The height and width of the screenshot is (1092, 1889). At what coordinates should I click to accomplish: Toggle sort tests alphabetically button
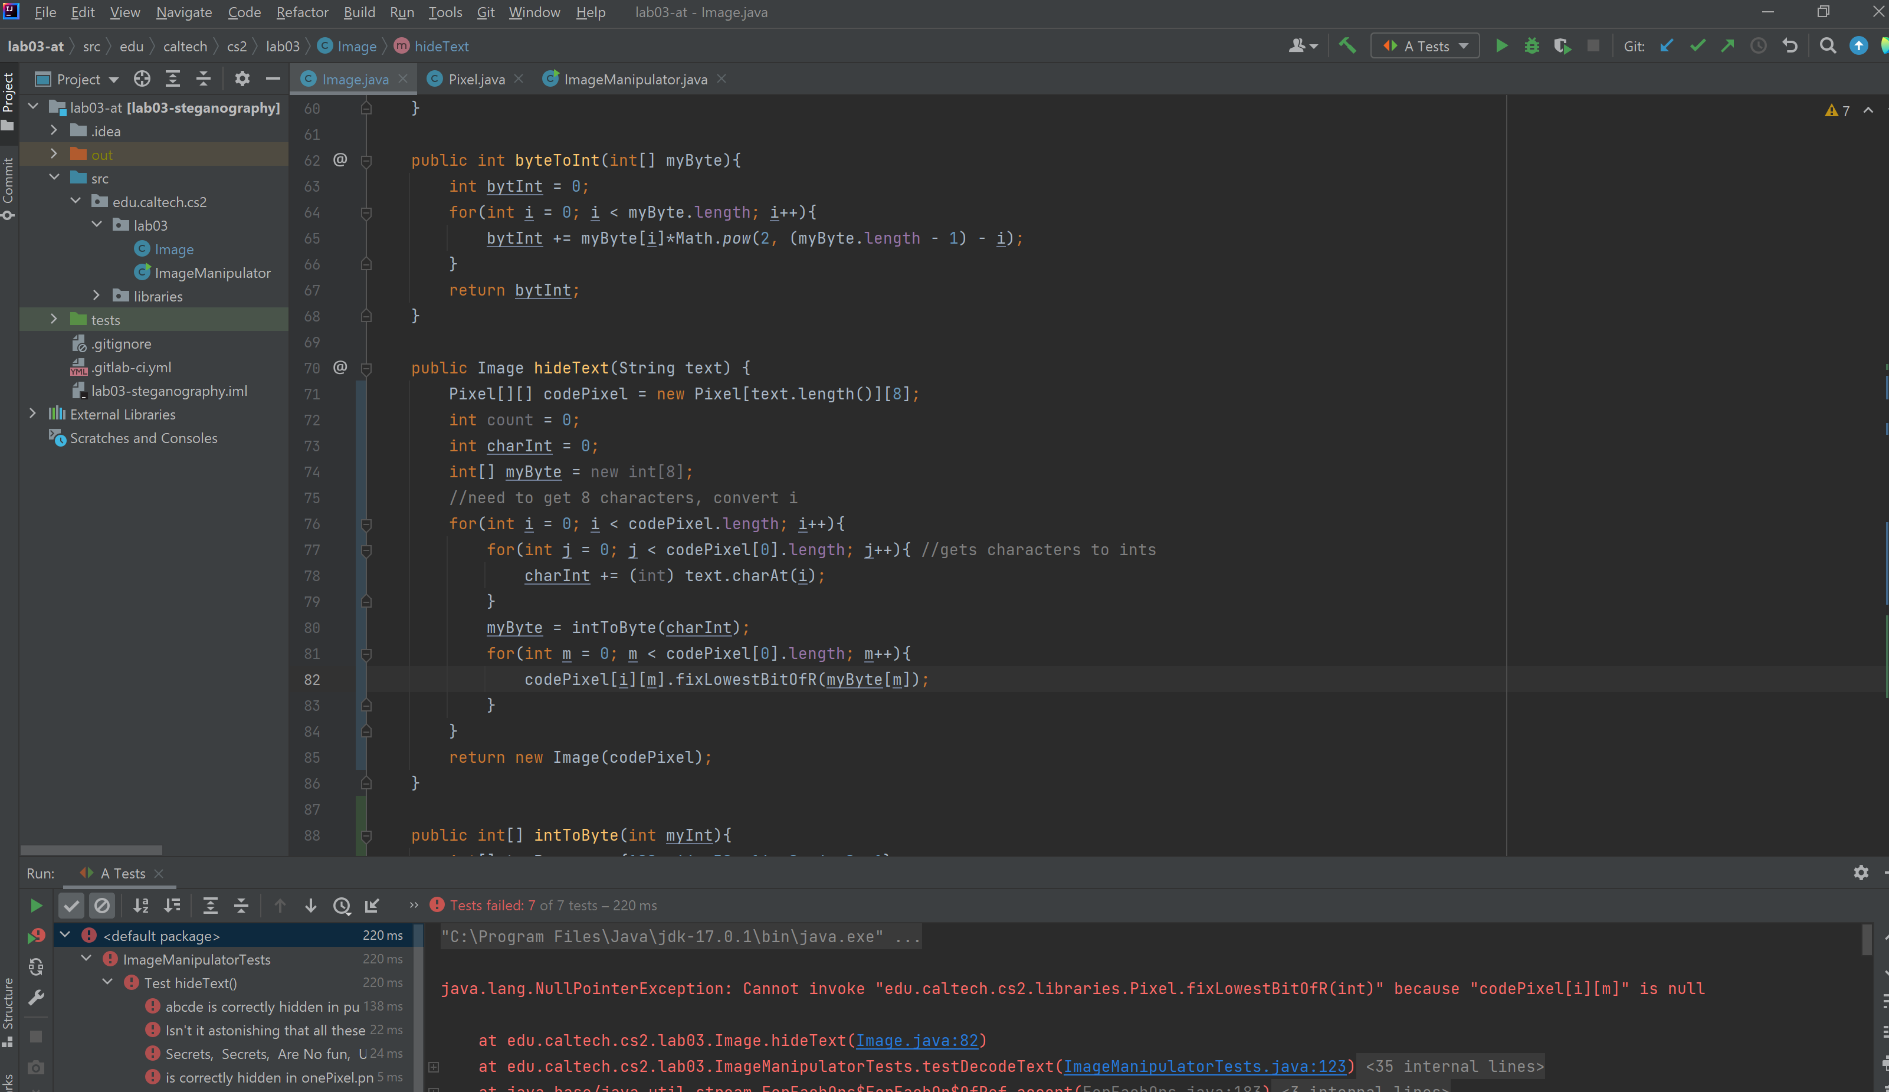pos(141,906)
